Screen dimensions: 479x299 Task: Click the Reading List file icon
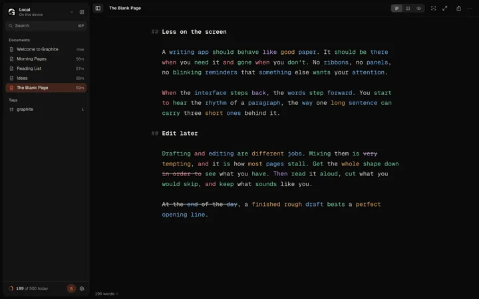[x=11, y=68]
